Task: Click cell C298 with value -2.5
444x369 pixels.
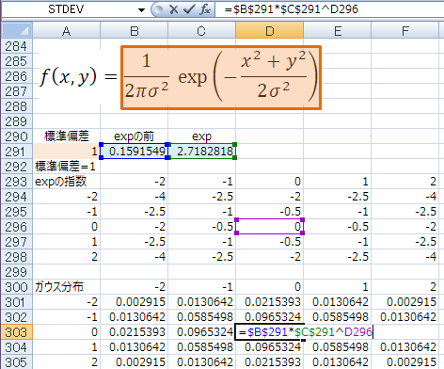Action: click(x=201, y=257)
